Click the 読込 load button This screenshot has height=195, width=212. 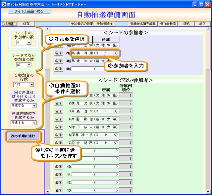click(x=187, y=24)
